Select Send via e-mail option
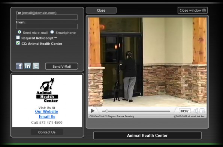The image size is (223, 147). 19,32
